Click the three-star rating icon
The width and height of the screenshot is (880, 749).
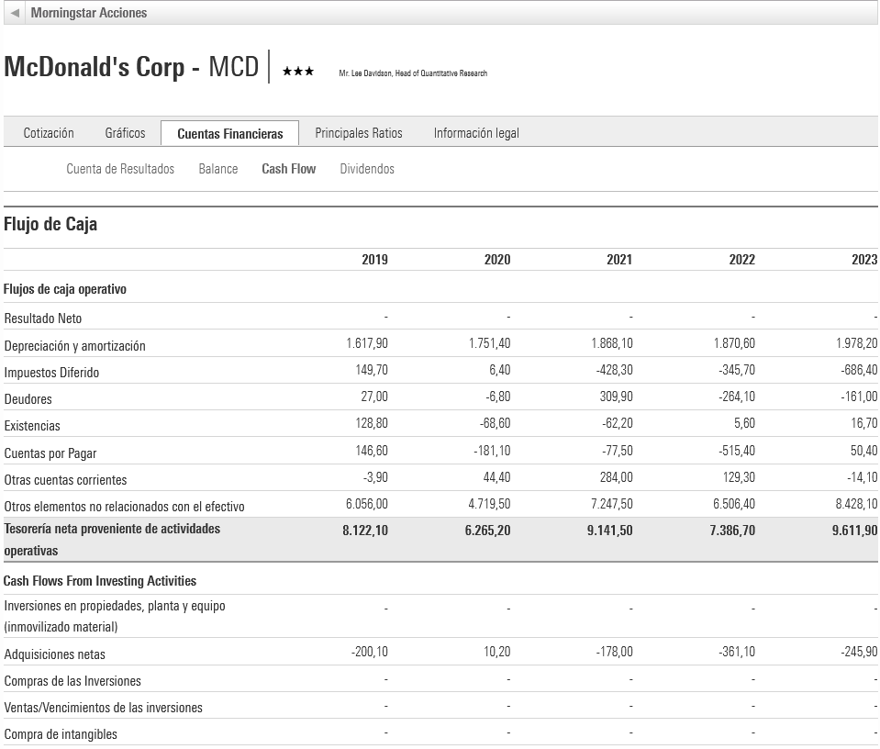[298, 72]
